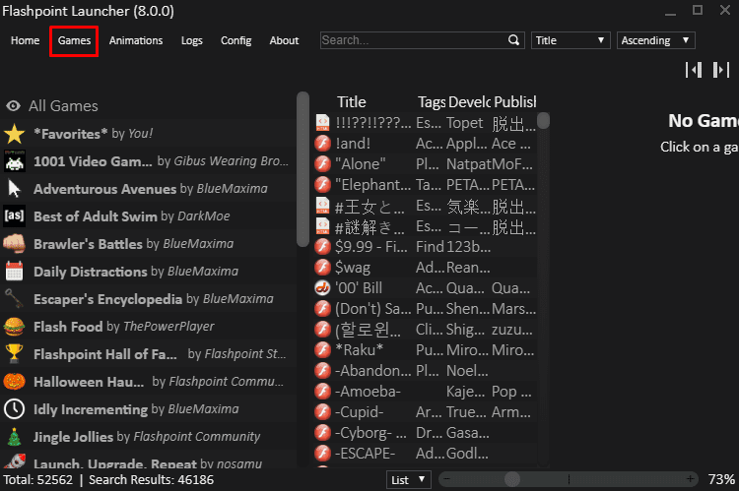Open the Jingle Jollies playlist

pyautogui.click(x=147, y=437)
